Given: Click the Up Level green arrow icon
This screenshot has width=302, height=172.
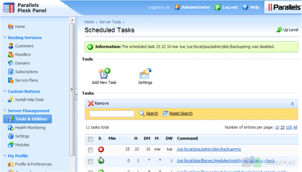Looking at the screenshot, I should click(279, 30).
